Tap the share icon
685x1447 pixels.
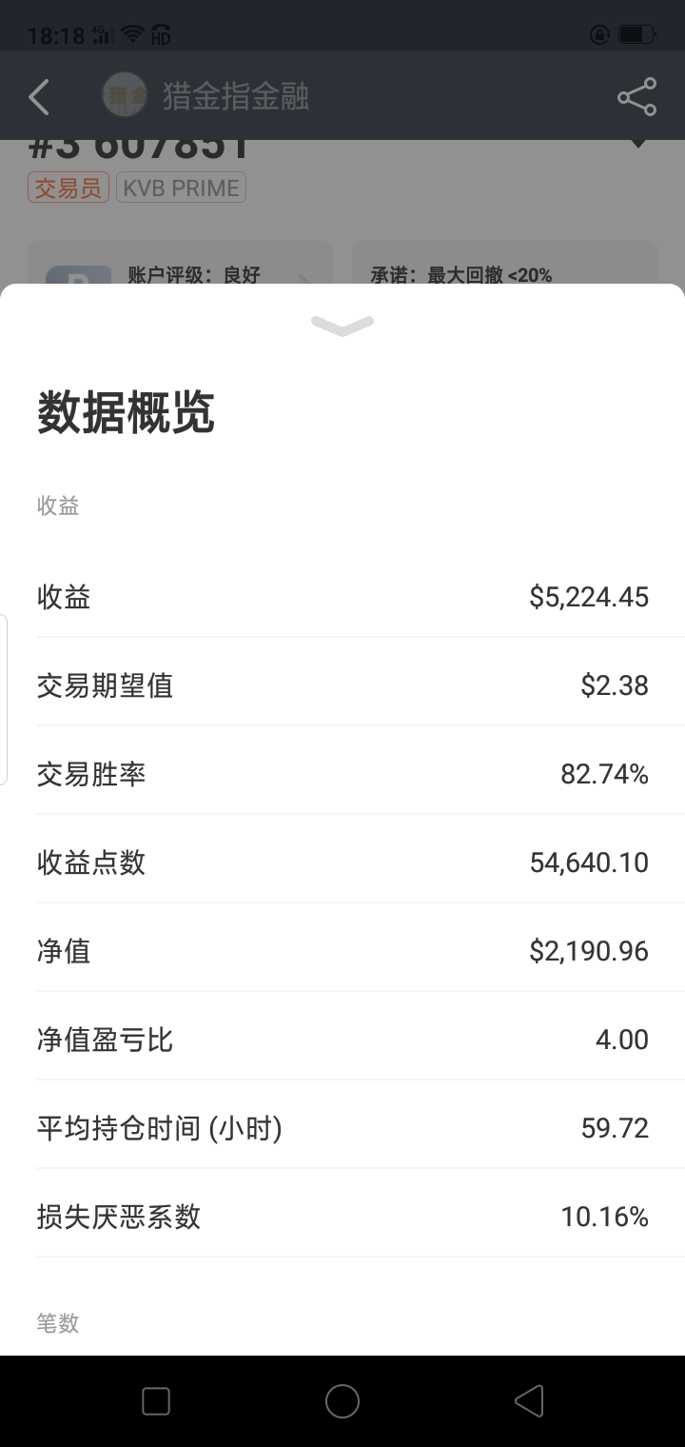pos(636,97)
